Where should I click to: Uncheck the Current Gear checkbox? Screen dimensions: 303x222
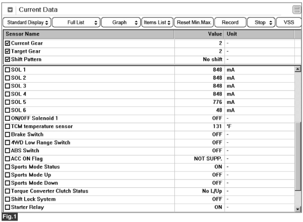pos(8,43)
